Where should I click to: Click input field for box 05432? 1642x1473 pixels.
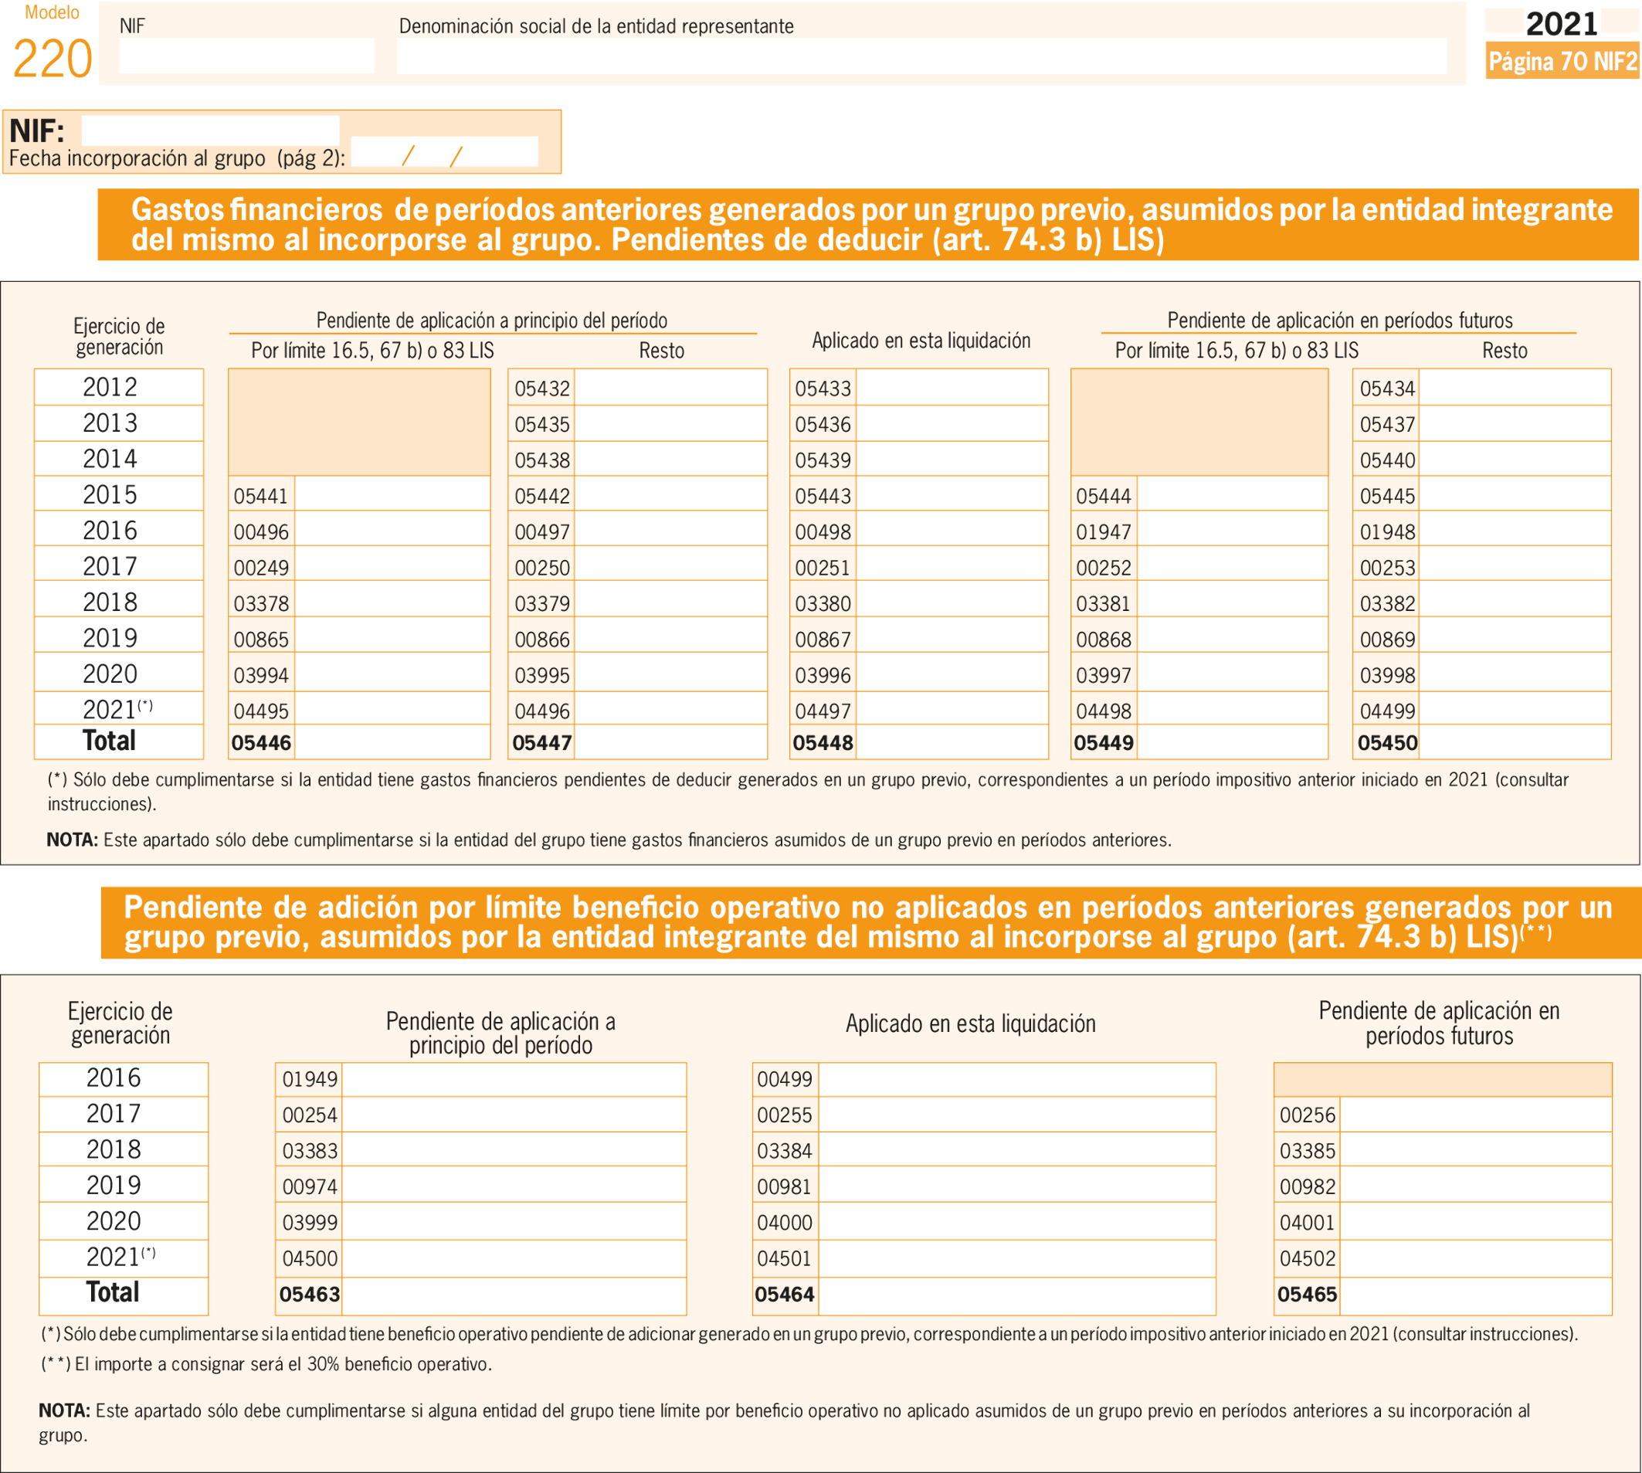click(670, 388)
